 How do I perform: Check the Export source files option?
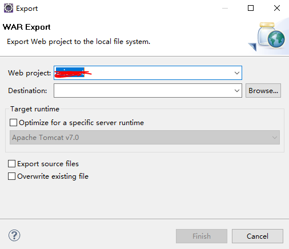coord(11,164)
